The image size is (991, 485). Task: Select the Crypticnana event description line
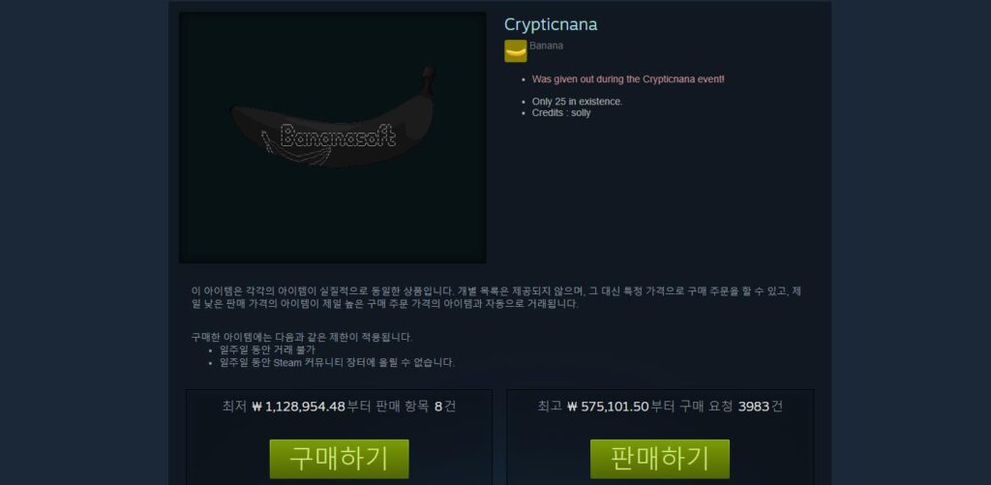pos(627,79)
